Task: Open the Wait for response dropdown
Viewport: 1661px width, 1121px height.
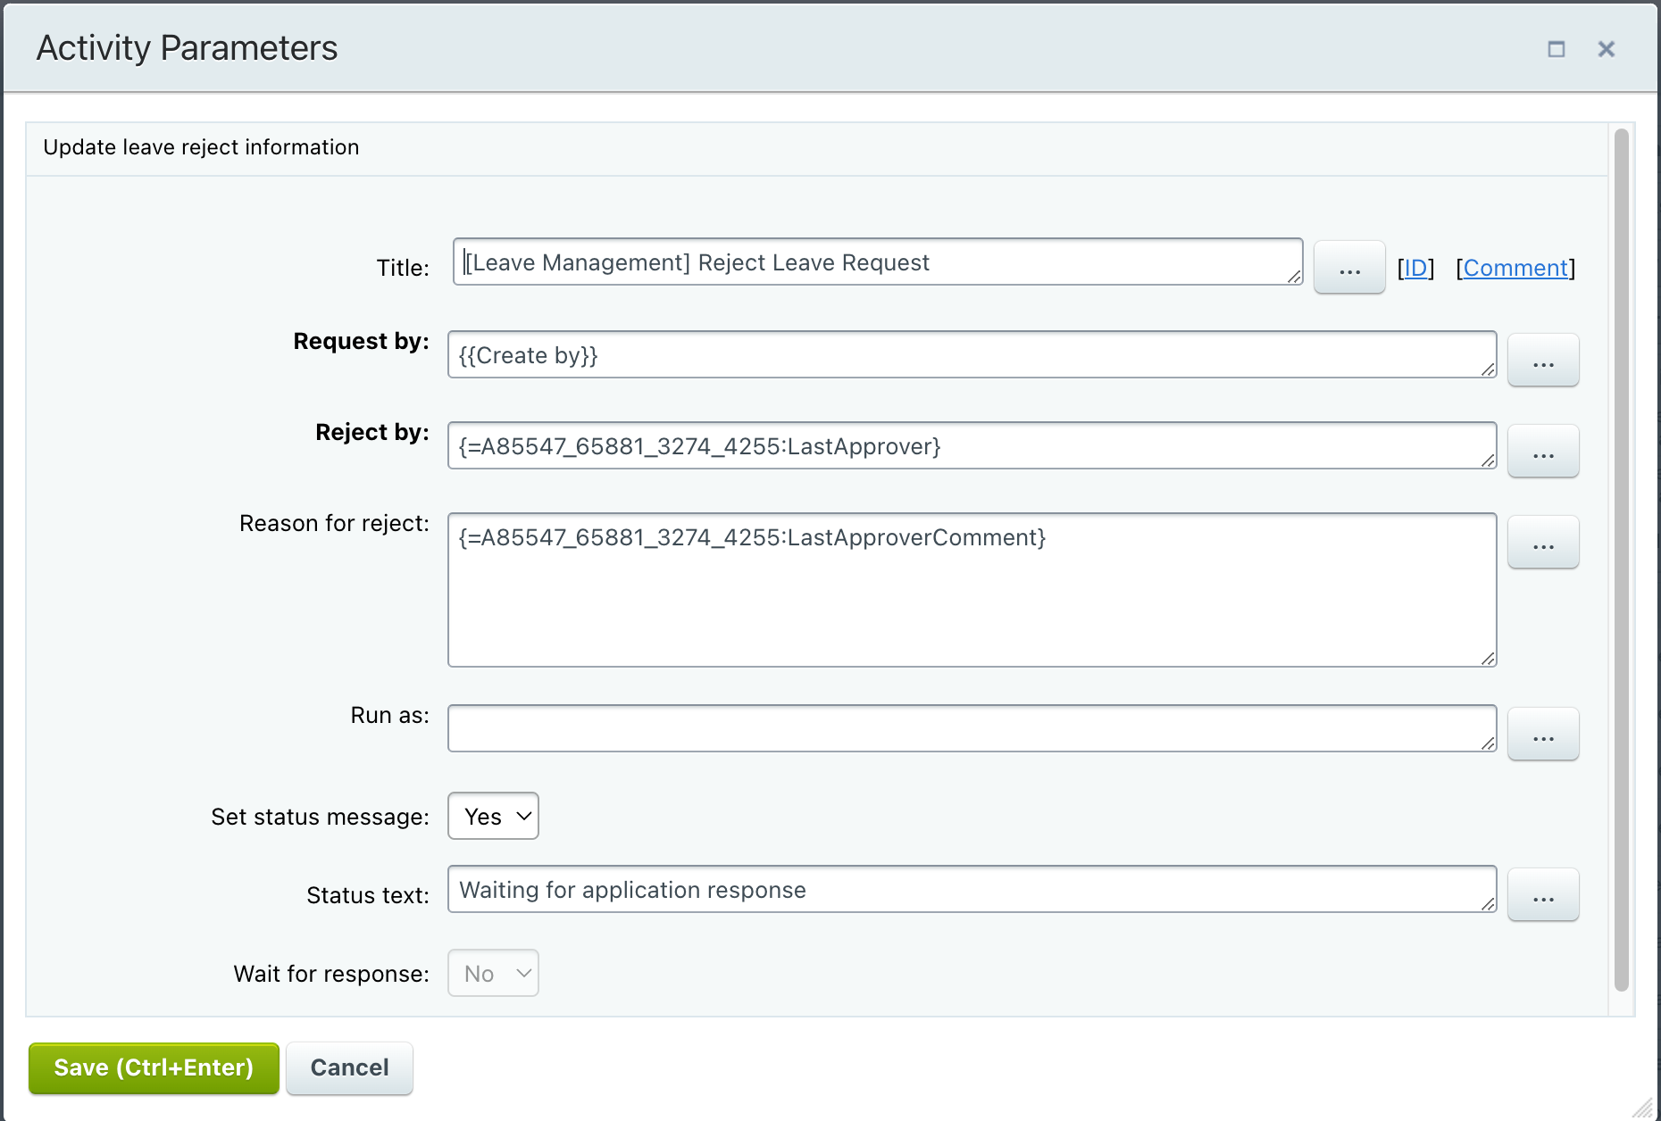Action: click(x=493, y=974)
